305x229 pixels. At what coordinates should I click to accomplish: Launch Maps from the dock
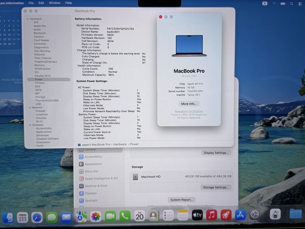point(81,217)
